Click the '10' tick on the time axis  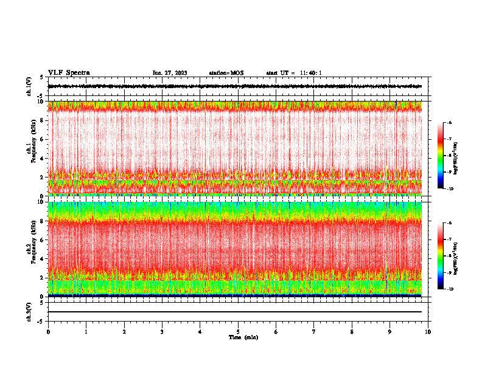tap(428, 332)
